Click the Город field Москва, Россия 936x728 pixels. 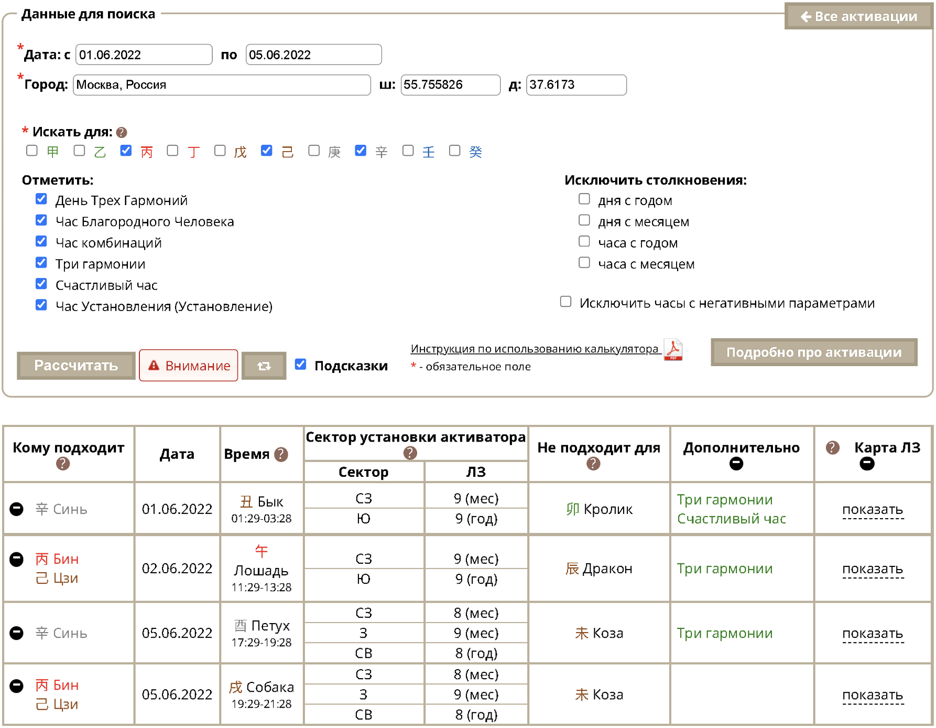coord(222,85)
